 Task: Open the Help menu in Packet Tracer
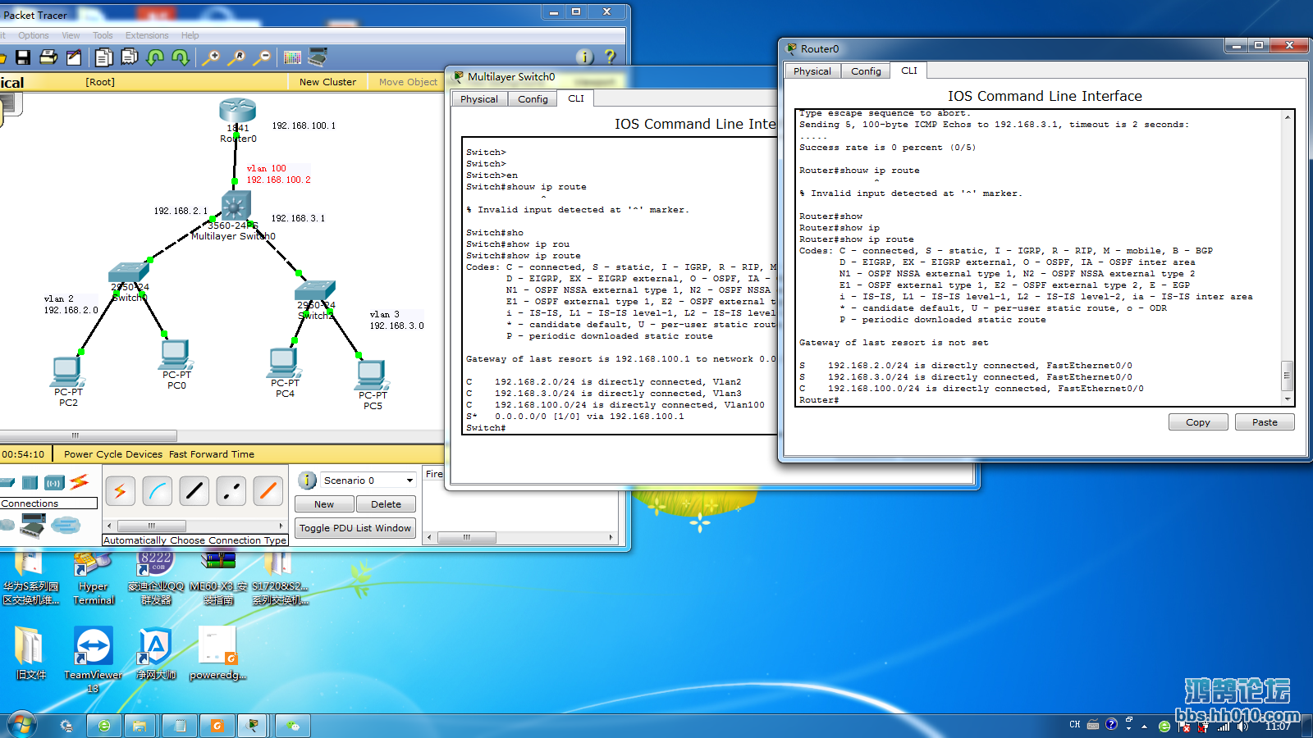pos(190,35)
